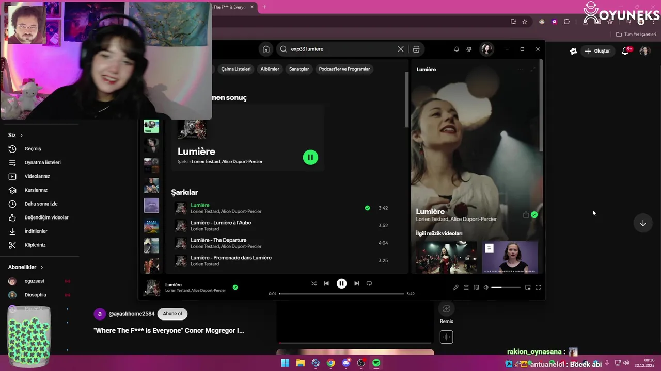Pause playback in the bottom player bar
The width and height of the screenshot is (661, 371).
click(x=341, y=283)
